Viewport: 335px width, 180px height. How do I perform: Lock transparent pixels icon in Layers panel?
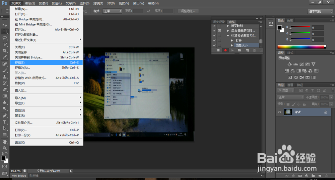pyautogui.click(x=288, y=104)
